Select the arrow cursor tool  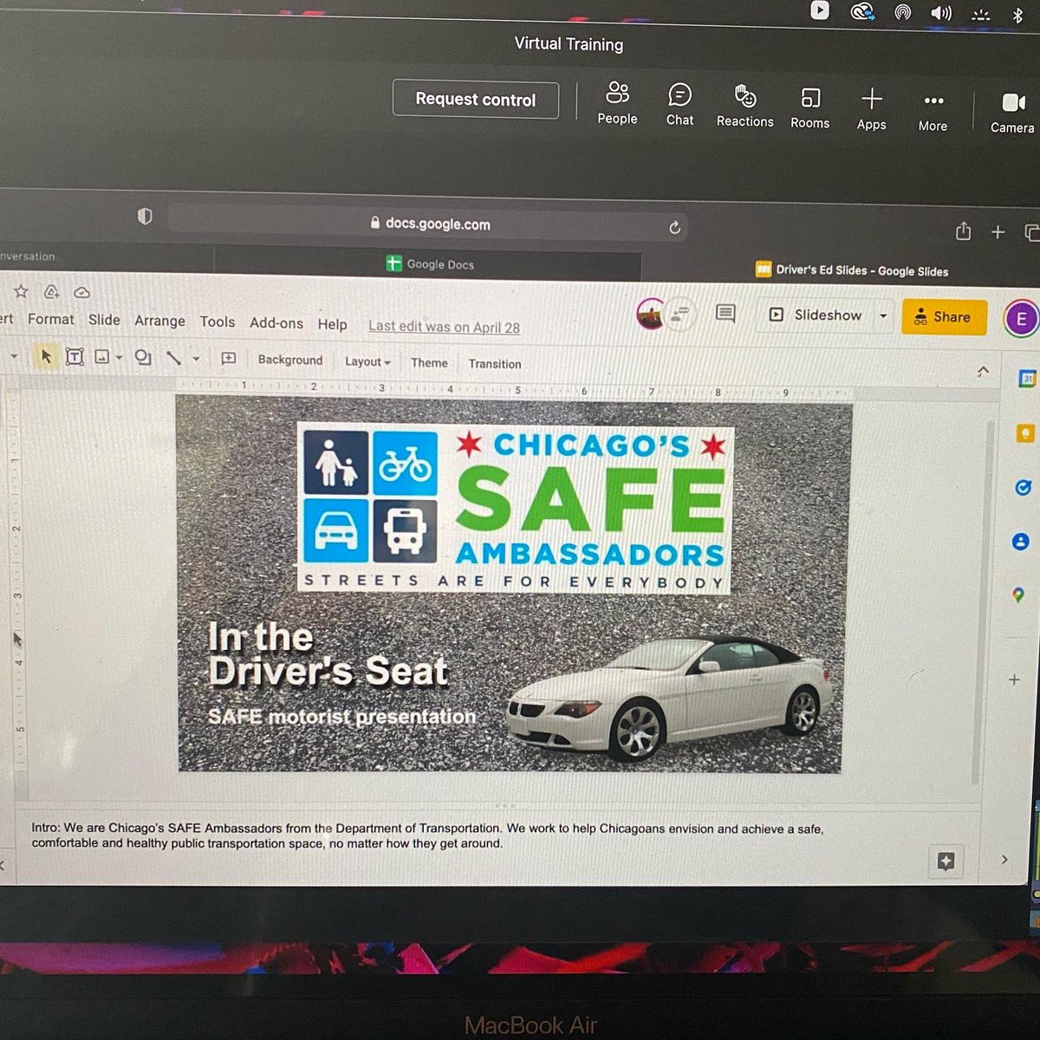[46, 356]
